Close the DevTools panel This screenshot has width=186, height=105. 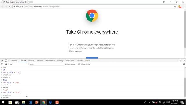(x=184, y=60)
